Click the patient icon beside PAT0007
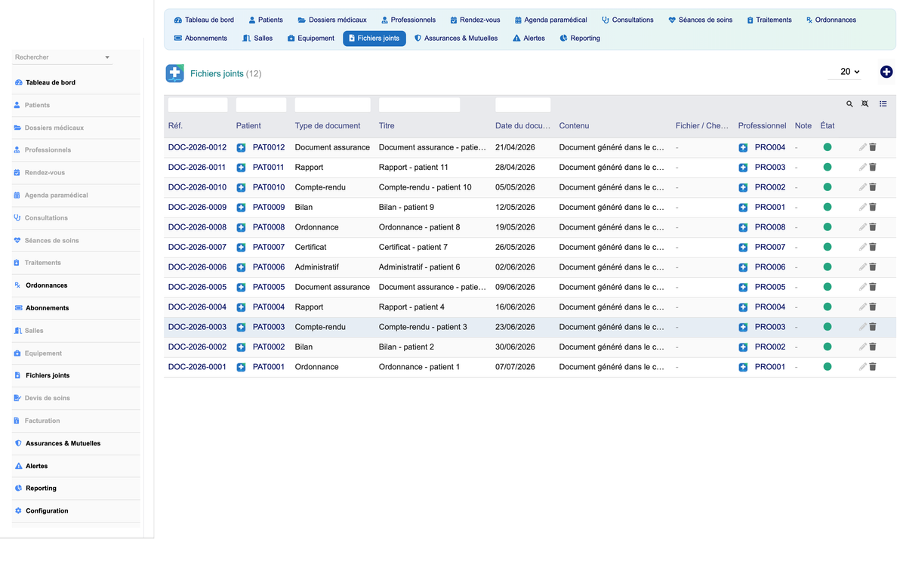 (x=241, y=247)
